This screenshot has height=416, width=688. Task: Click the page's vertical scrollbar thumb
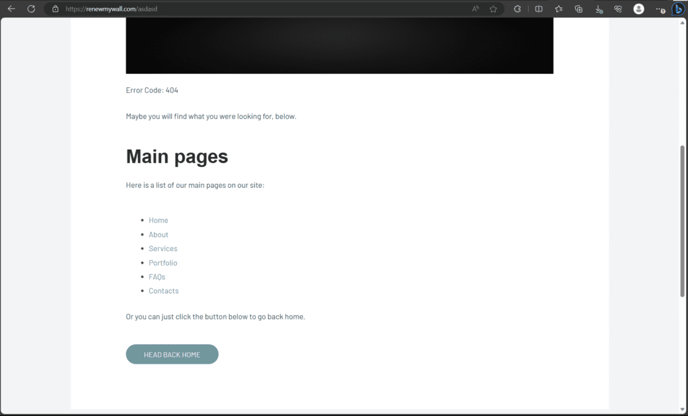coord(683,221)
